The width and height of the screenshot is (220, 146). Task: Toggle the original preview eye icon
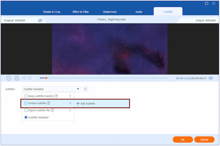coord(40,21)
